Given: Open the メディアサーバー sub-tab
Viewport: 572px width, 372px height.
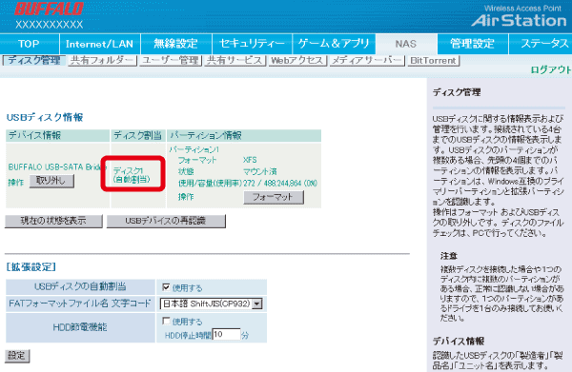Looking at the screenshot, I should point(367,61).
